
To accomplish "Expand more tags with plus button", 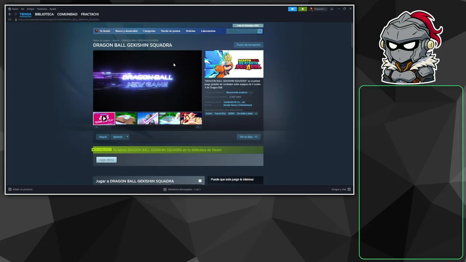I will (256, 114).
